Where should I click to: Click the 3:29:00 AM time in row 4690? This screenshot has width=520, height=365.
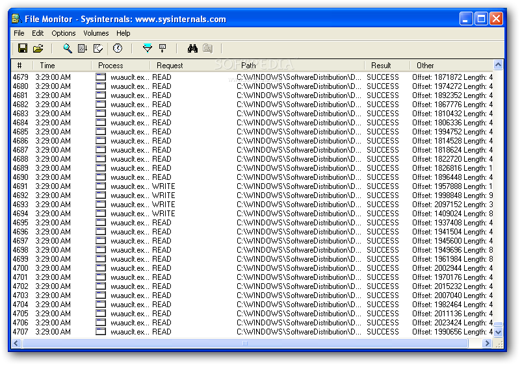[x=53, y=177]
